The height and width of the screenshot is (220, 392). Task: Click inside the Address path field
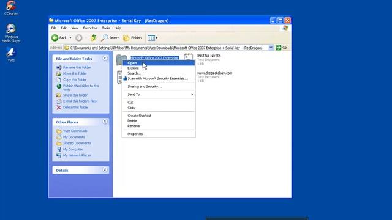click(166, 48)
